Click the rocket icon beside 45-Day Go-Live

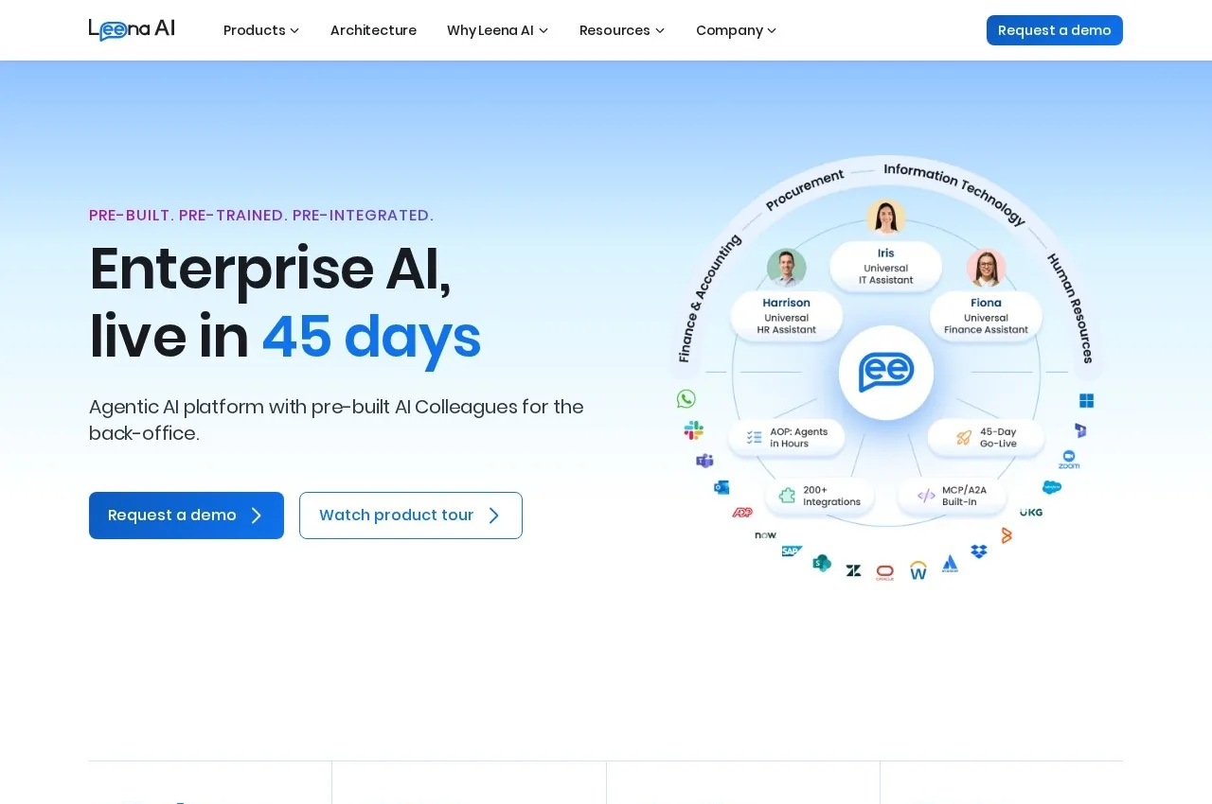(x=964, y=437)
